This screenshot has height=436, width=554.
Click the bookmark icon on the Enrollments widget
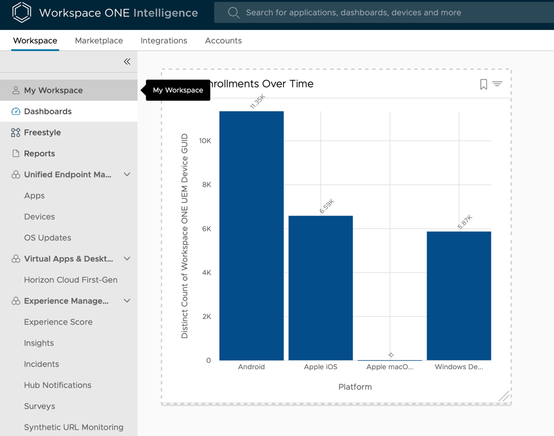click(483, 84)
